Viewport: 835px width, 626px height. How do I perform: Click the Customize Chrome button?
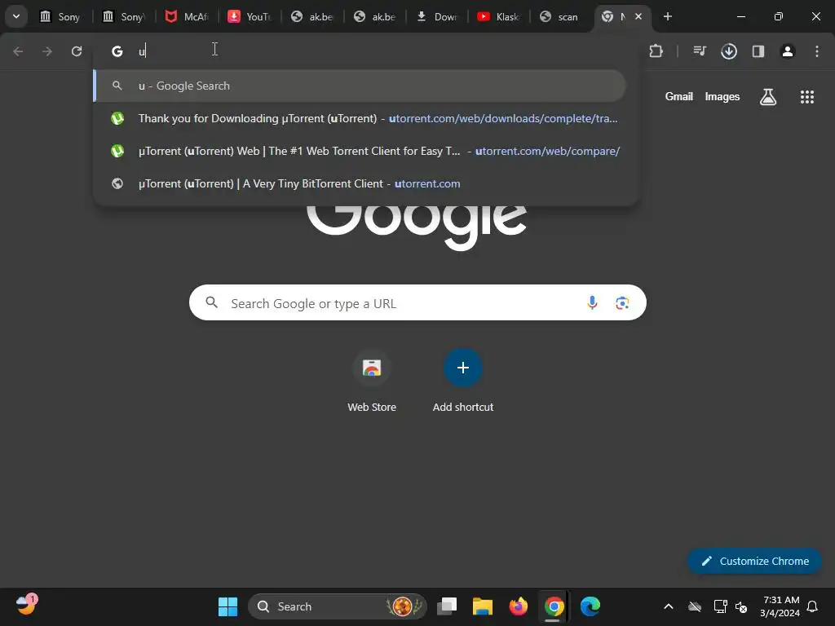coord(754,561)
